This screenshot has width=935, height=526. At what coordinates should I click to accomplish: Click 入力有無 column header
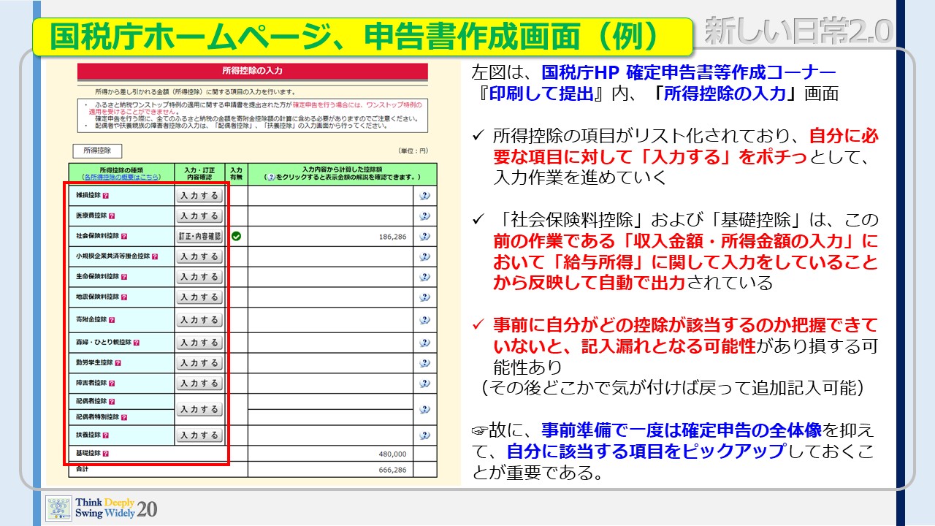pos(236,174)
